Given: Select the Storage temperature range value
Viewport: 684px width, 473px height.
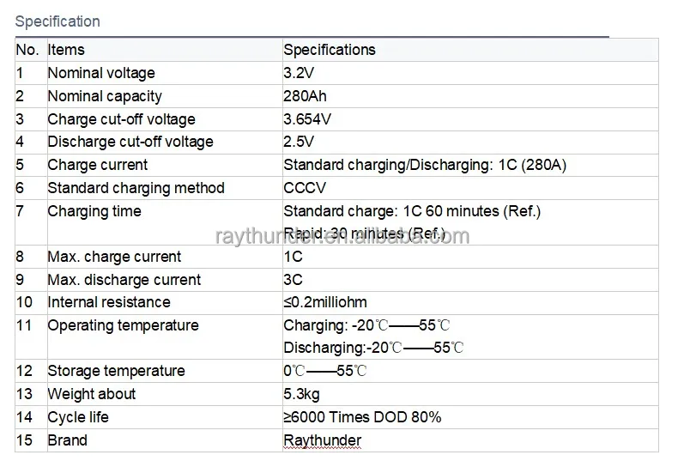Looking at the screenshot, I should 325,371.
